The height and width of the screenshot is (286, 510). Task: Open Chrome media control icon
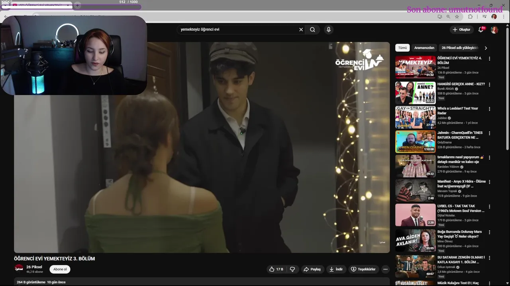click(484, 17)
